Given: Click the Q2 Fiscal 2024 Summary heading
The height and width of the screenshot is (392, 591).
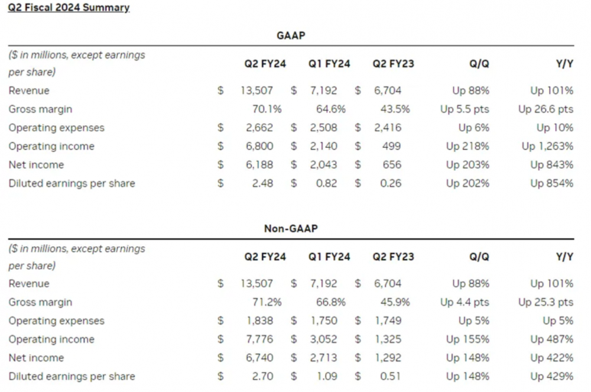Looking at the screenshot, I should tap(69, 8).
